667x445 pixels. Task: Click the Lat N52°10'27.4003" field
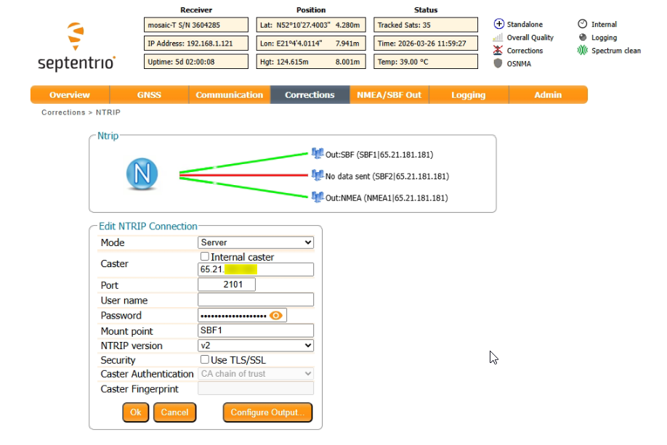[311, 25]
